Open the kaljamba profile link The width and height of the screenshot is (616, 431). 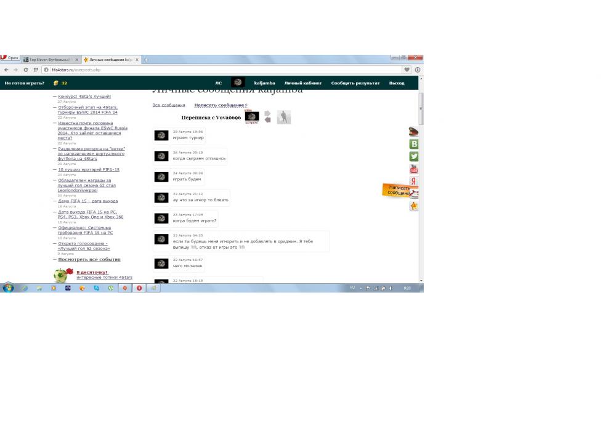[264, 83]
